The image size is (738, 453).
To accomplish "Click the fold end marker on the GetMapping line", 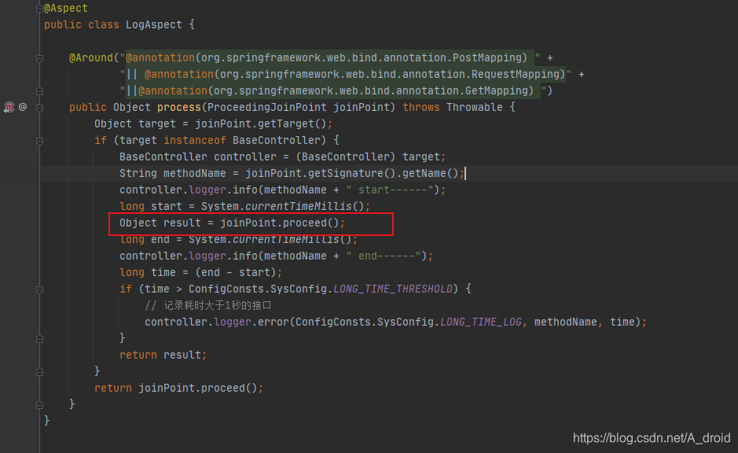I will point(39,91).
